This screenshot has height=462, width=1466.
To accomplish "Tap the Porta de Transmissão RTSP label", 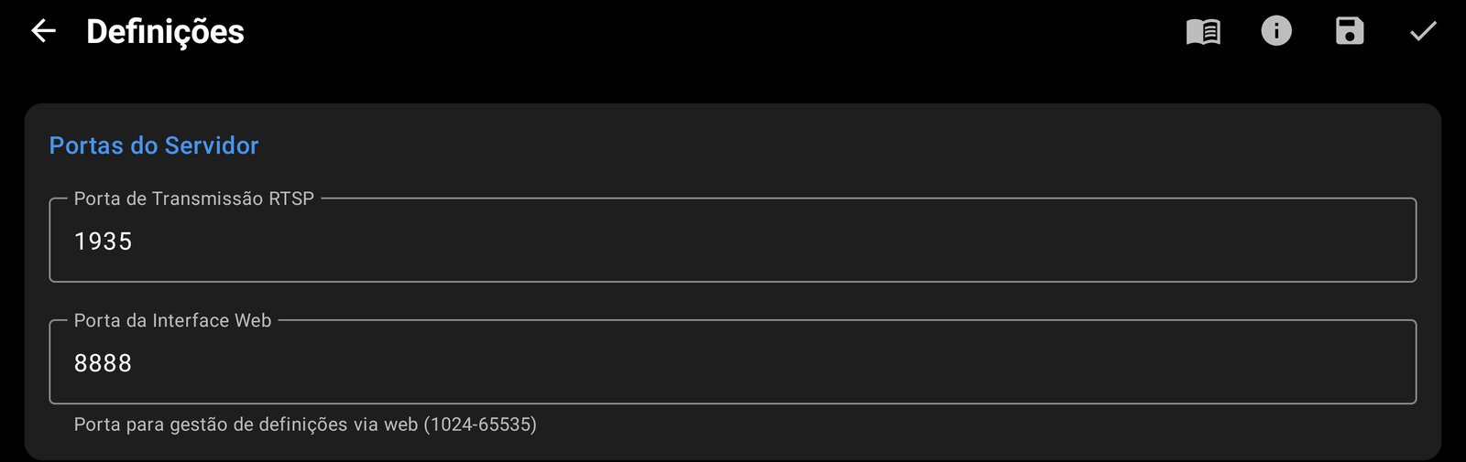I will [194, 199].
